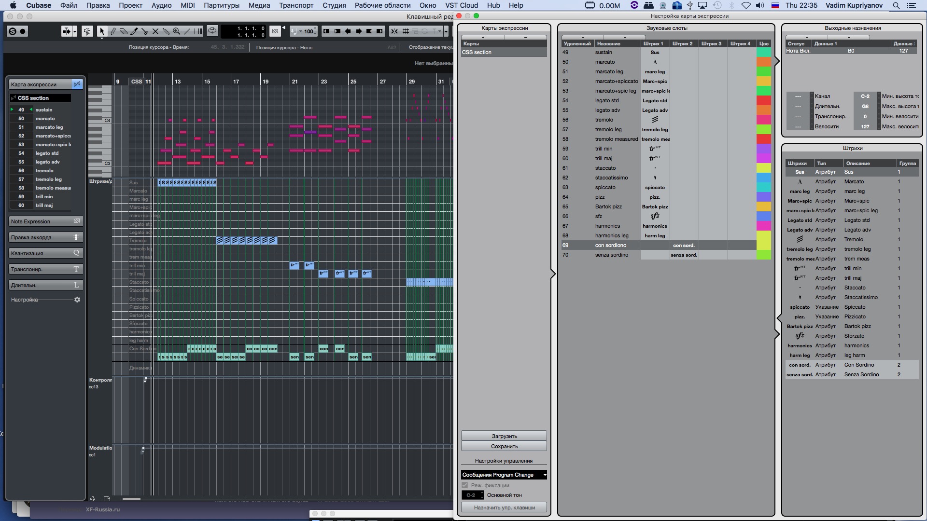
Task: Toggle the Note Expression section icon
Action: pos(77,221)
